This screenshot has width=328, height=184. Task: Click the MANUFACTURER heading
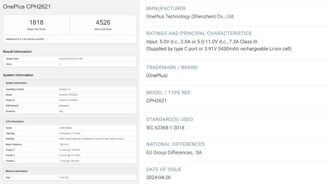[166, 8]
